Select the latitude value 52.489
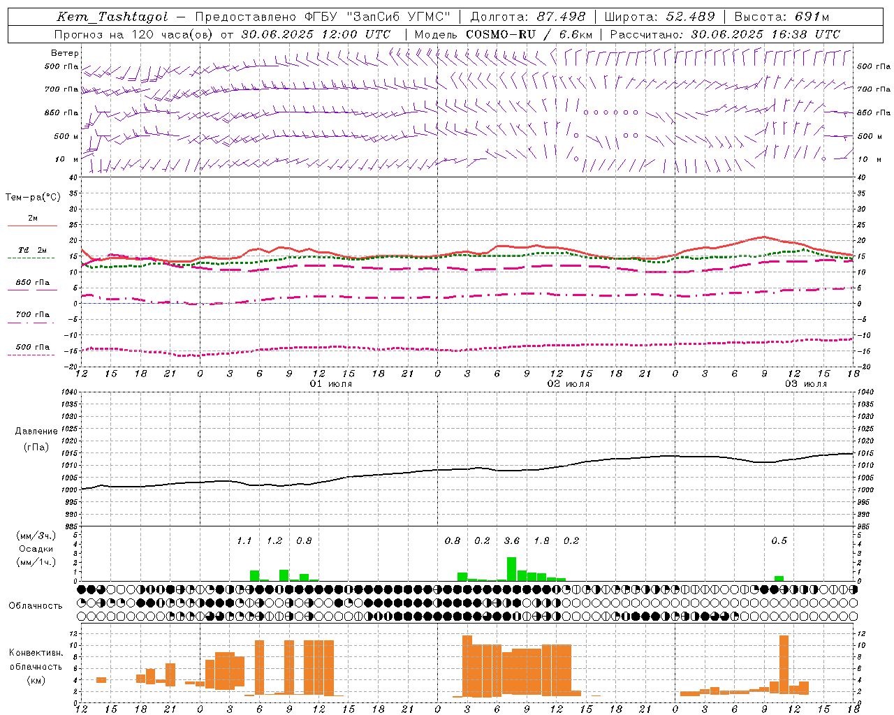This screenshot has height=715, width=894. (691, 17)
